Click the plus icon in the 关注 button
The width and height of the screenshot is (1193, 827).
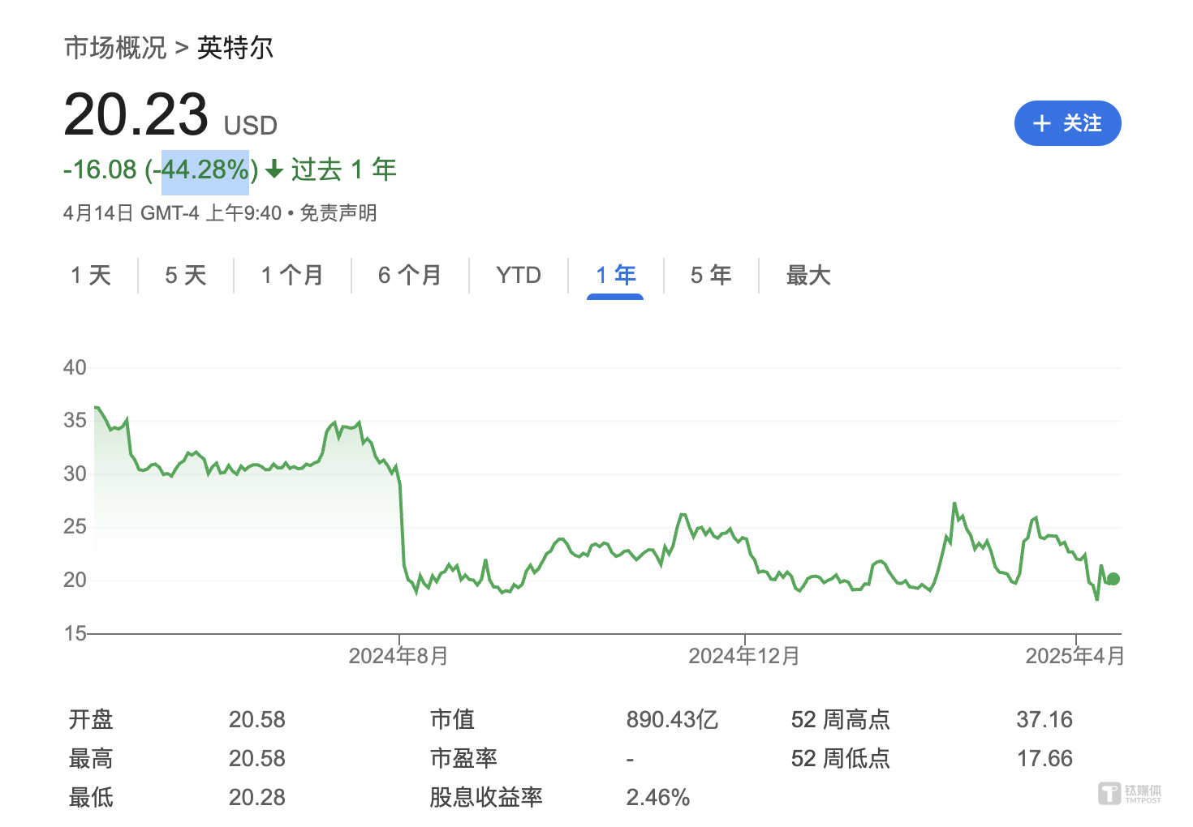pyautogui.click(x=1042, y=123)
